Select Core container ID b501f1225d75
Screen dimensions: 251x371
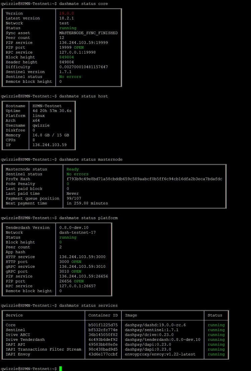(x=103, y=325)
